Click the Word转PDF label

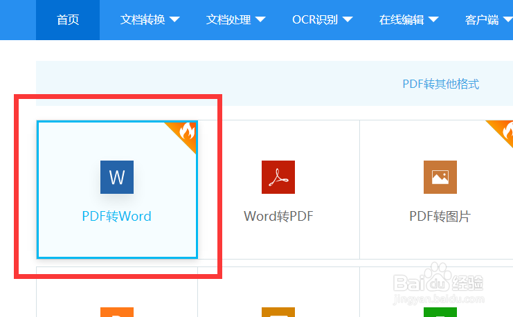(278, 216)
